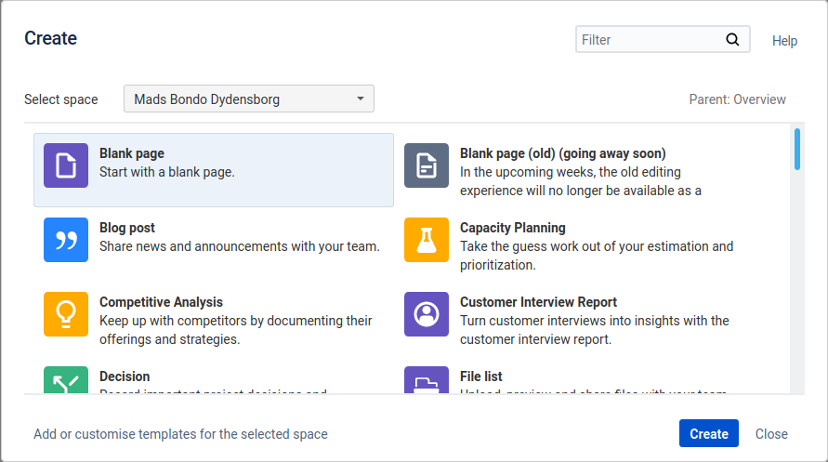This screenshot has width=828, height=462.
Task: Click the blue Create button
Action: (x=709, y=433)
